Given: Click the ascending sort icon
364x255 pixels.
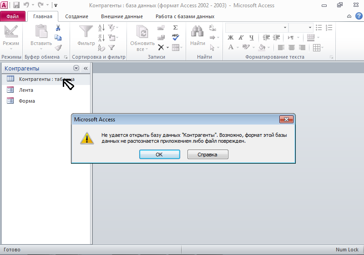Looking at the screenshot, I should (x=101, y=28).
